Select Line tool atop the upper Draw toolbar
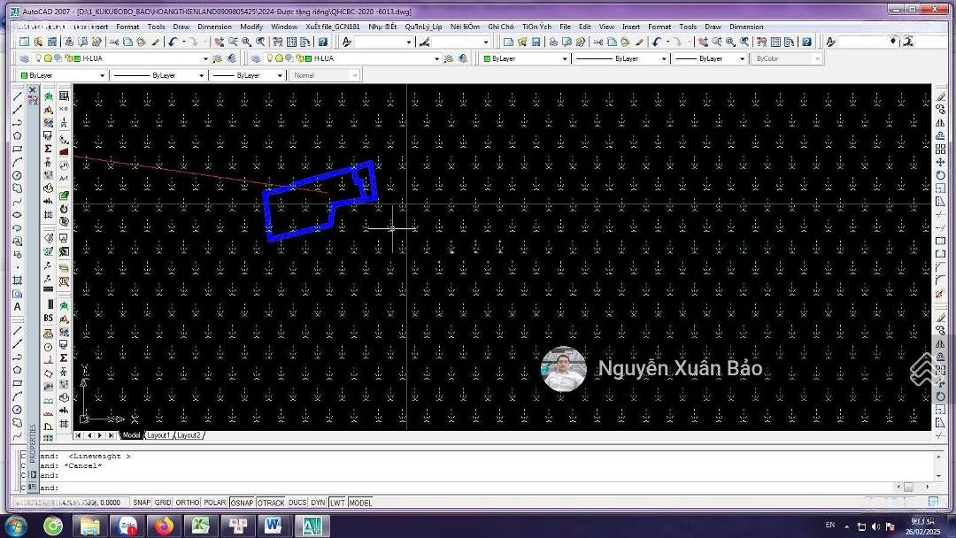Image resolution: width=956 pixels, height=538 pixels. click(18, 96)
